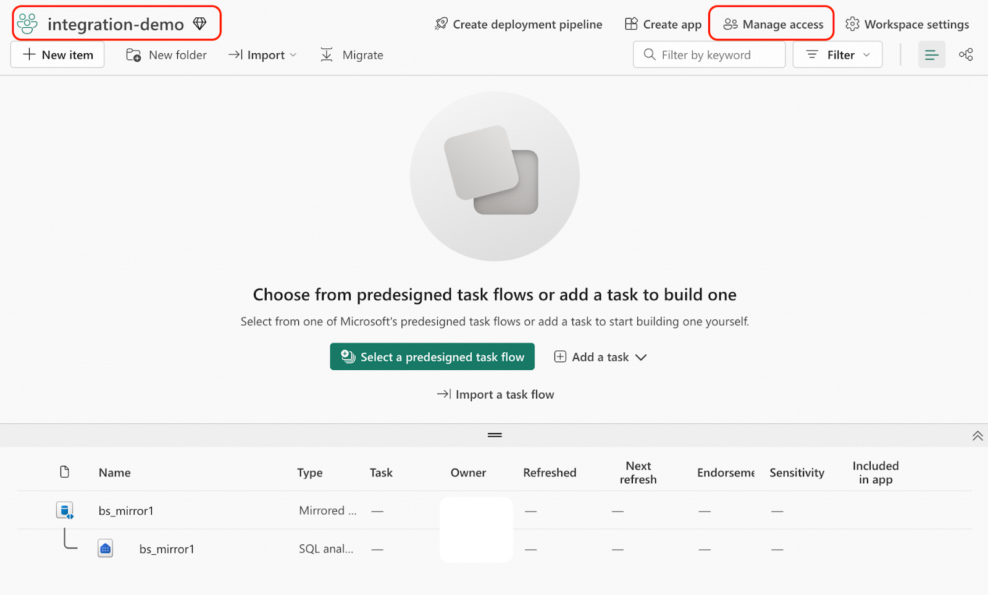This screenshot has width=988, height=595.
Task: Click the bs_mirror1 mirrored database icon
Action: (x=65, y=510)
